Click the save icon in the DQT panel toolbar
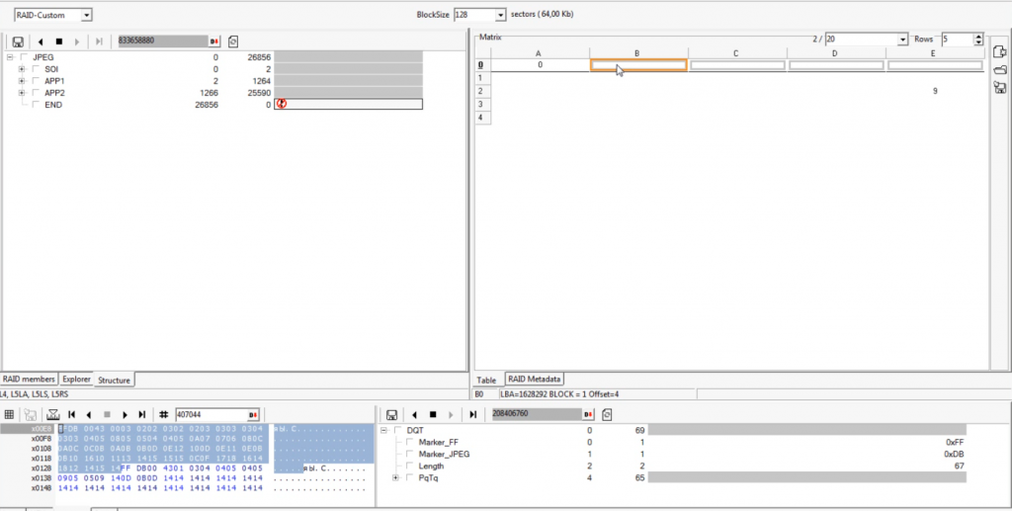Screen dimensions: 1012x511 pos(392,414)
